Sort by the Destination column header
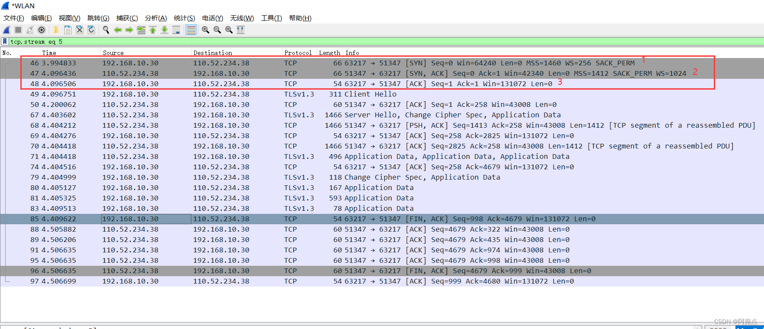764x329 pixels. [x=237, y=53]
